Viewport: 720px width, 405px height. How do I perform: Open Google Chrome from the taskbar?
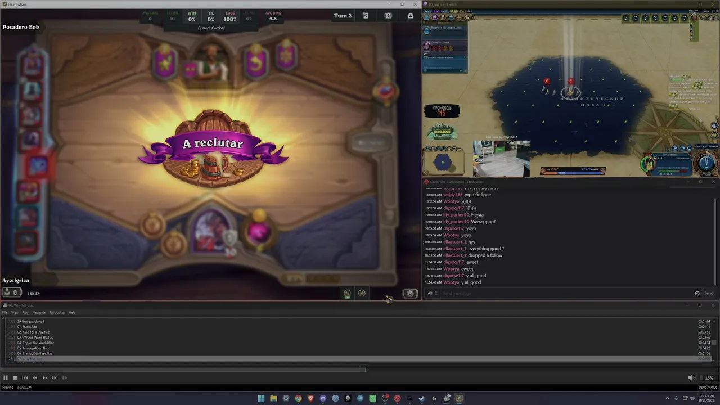(298, 398)
